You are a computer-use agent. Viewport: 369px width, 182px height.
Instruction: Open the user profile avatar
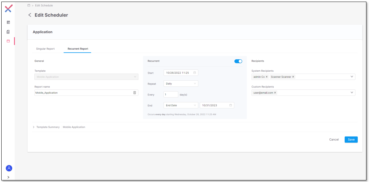click(x=9, y=168)
